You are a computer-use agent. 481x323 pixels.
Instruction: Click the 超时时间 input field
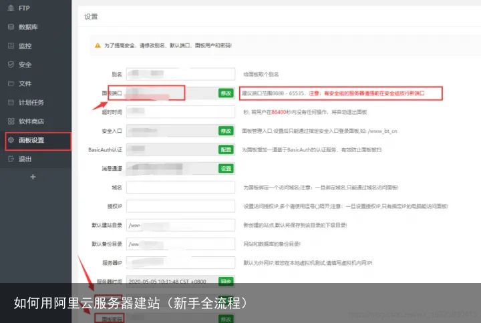tap(180, 112)
